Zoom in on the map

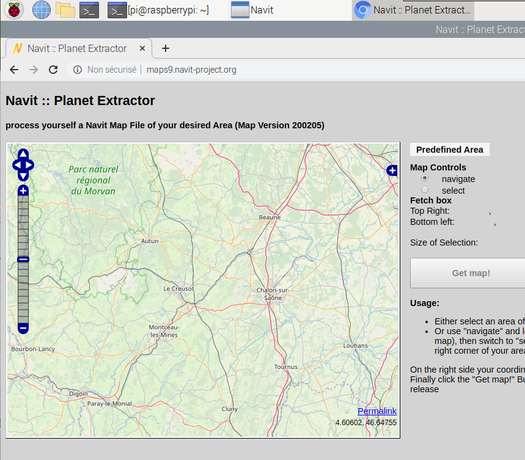click(23, 191)
